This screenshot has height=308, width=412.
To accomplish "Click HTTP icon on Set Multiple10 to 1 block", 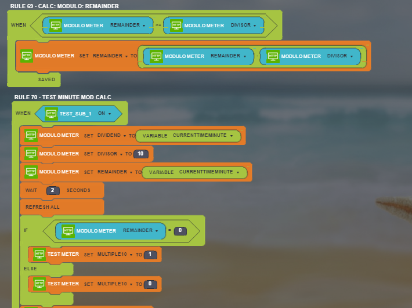I will [39, 254].
